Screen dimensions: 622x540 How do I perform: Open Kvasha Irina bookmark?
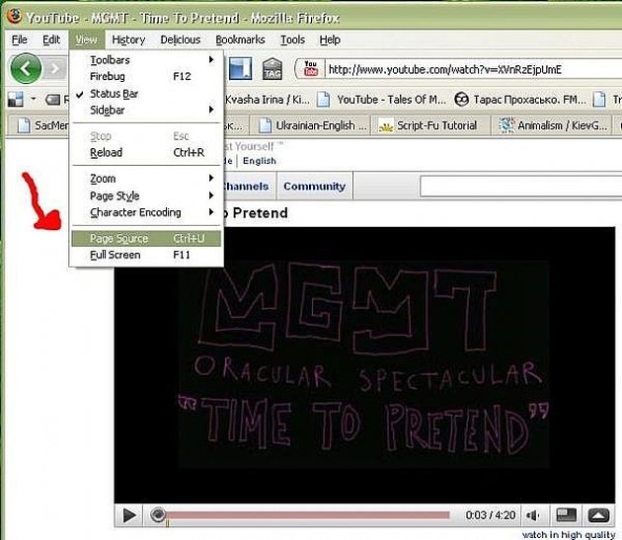pyautogui.click(x=267, y=99)
